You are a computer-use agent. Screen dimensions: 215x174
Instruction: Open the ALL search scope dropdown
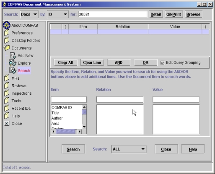(129, 149)
